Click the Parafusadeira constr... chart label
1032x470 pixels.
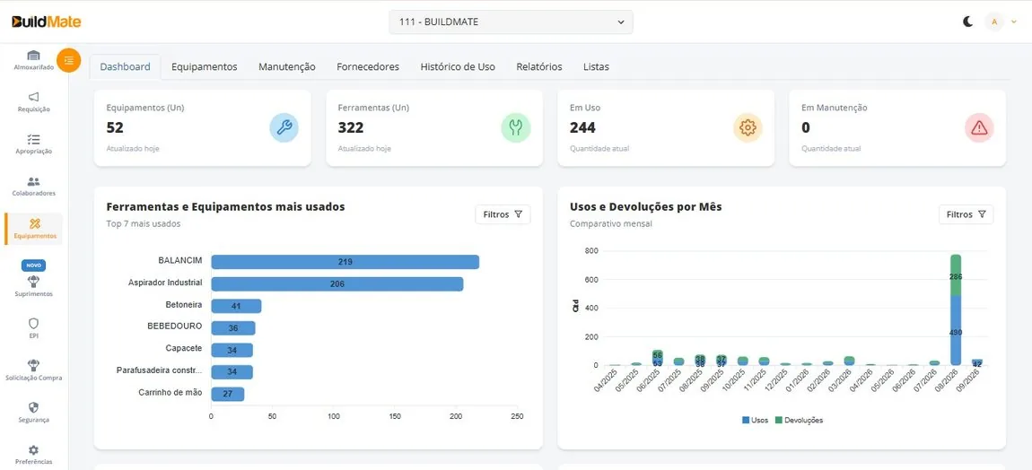pos(159,370)
